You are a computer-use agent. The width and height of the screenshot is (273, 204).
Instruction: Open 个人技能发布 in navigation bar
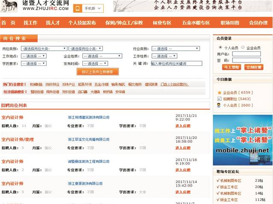point(82,23)
